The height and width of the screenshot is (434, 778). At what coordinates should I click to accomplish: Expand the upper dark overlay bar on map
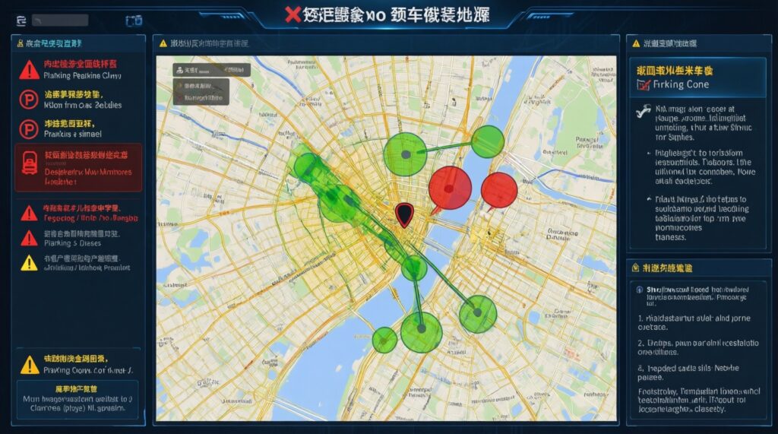click(x=211, y=70)
